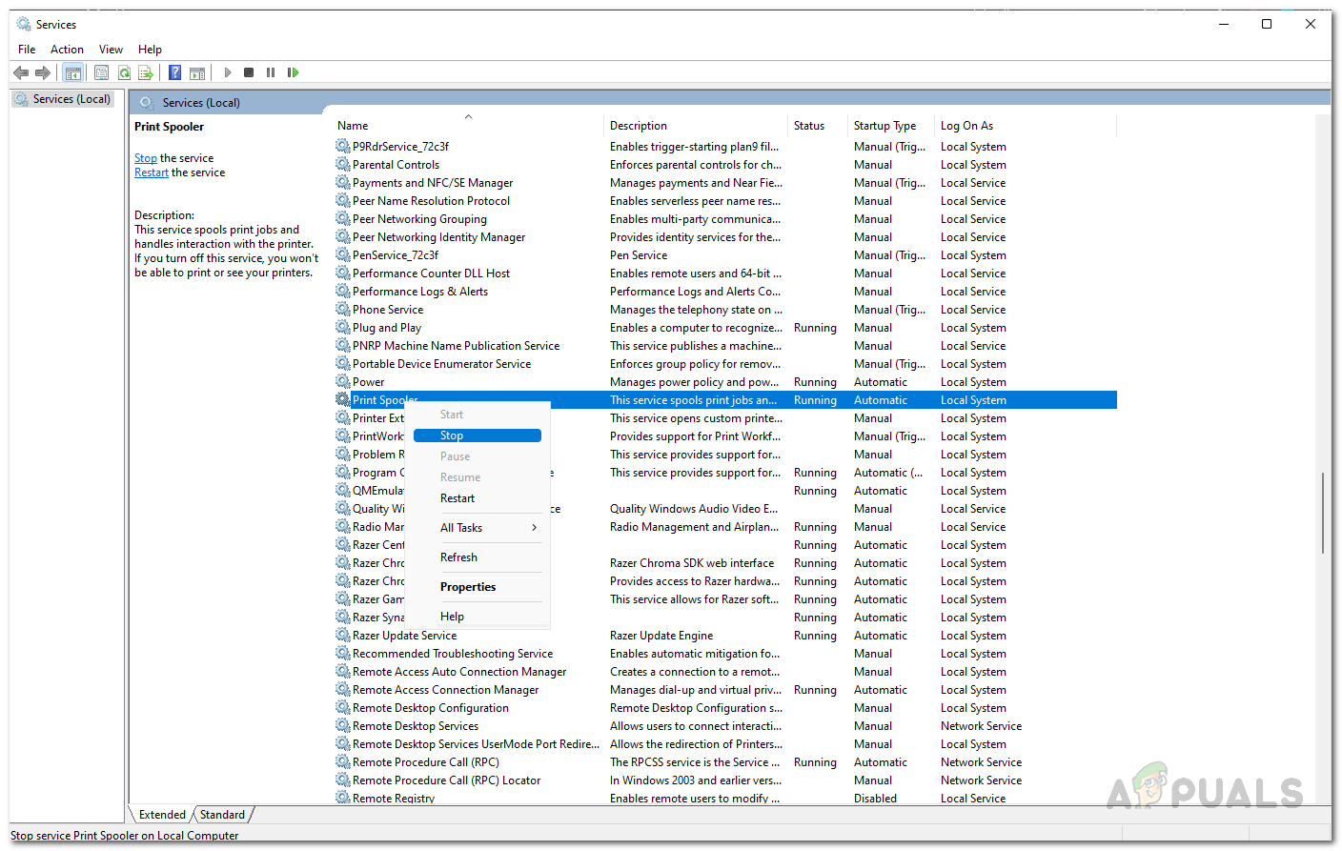Click the vertical scrollbar thumb
Image resolution: width=1342 pixels, height=851 pixels.
pyautogui.click(x=1322, y=512)
